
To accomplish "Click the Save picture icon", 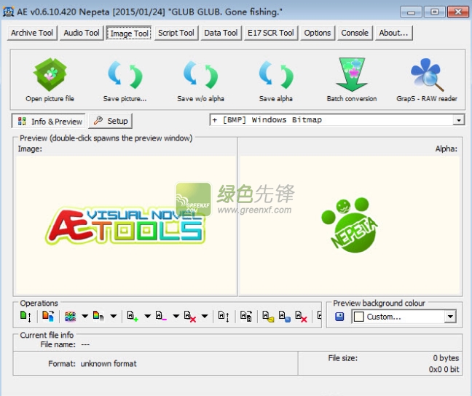I will click(125, 75).
